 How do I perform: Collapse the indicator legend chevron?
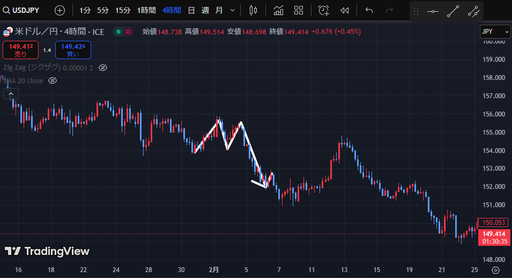(x=11, y=94)
